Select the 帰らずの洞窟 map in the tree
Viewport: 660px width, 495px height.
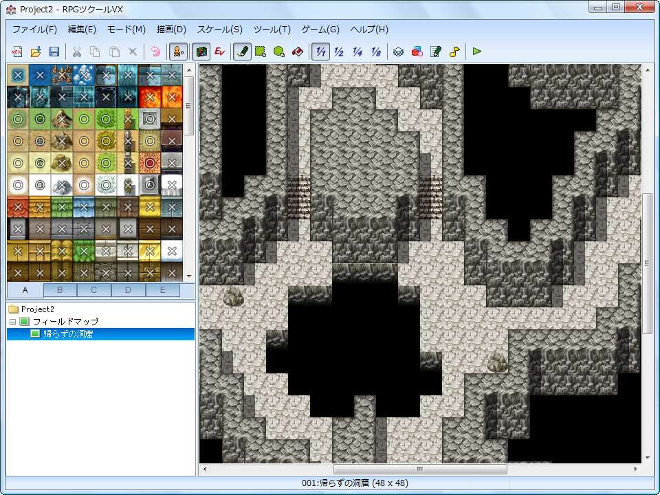67,334
